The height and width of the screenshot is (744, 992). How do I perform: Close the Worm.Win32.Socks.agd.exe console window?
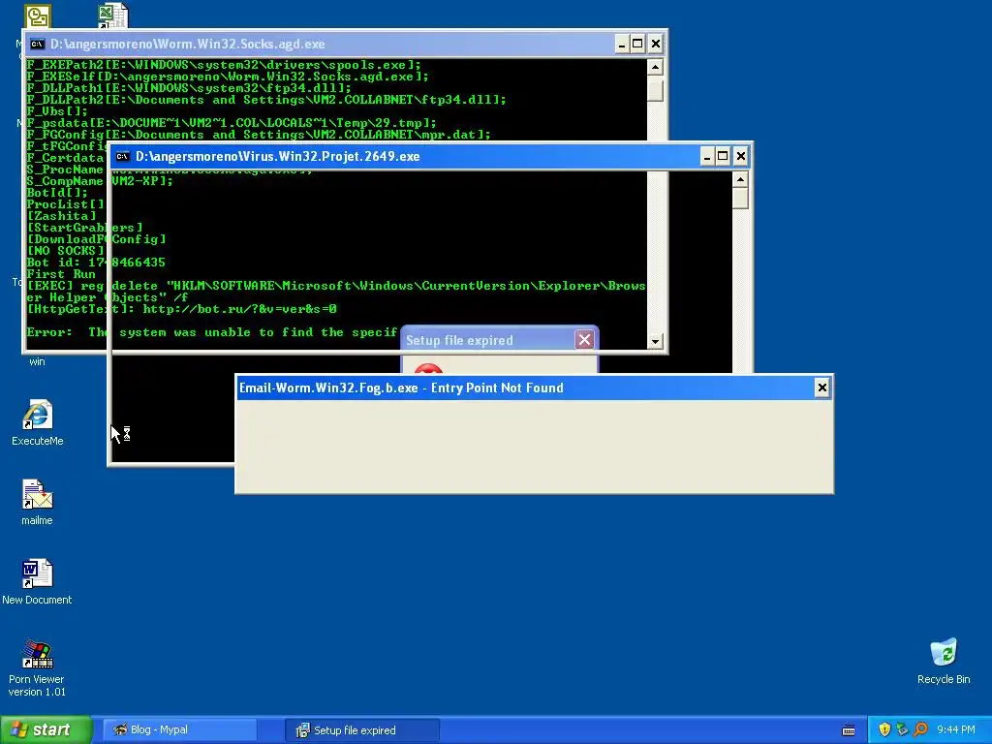[656, 44]
